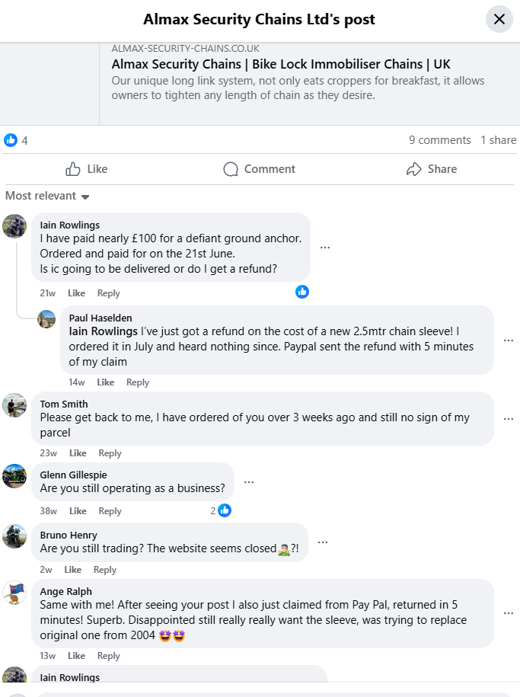View the 1 share count
The height and width of the screenshot is (697, 520).
click(498, 140)
